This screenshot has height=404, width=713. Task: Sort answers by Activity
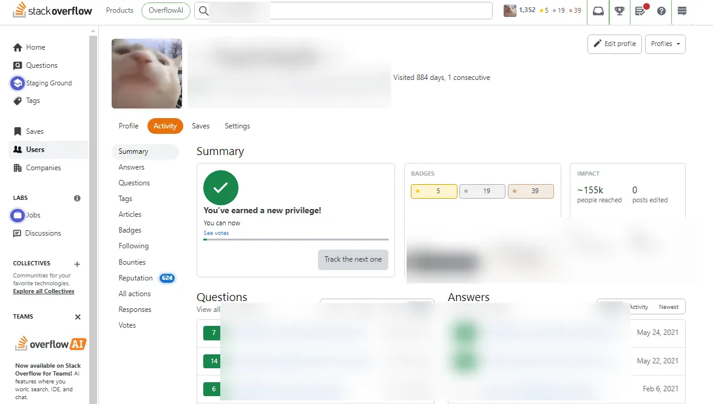[639, 307]
